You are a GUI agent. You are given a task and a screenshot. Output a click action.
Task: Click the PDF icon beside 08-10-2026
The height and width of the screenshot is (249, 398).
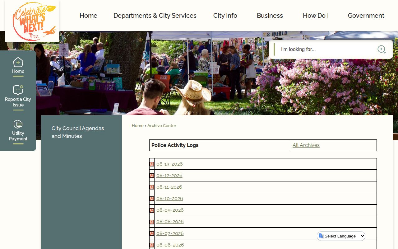(152, 199)
